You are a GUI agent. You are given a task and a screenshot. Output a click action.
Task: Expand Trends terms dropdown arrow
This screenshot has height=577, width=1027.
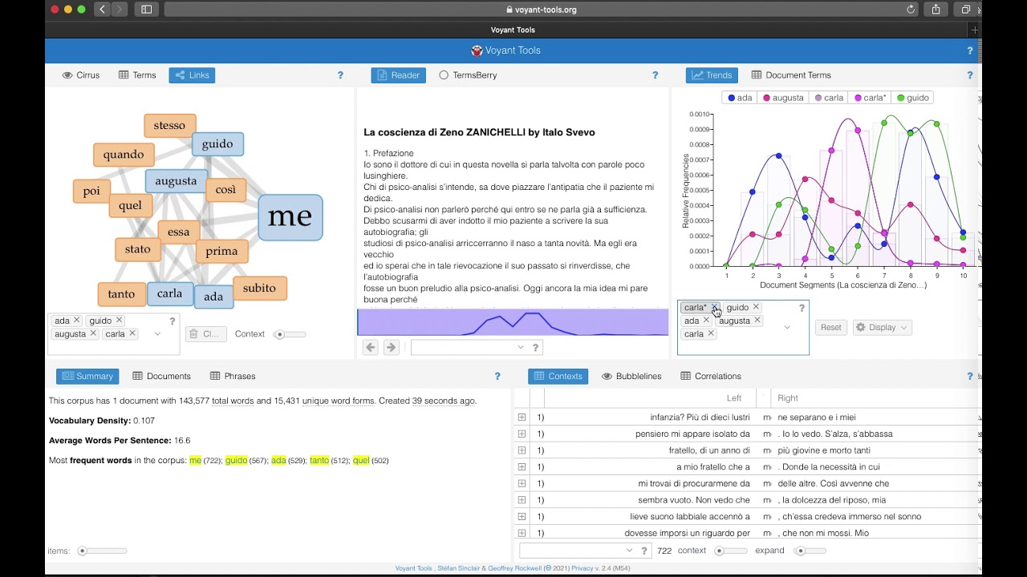787,327
